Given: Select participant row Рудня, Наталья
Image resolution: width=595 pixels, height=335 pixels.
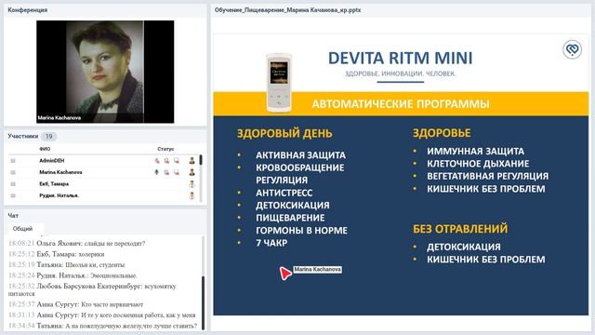Looking at the screenshot, I should (x=102, y=195).
